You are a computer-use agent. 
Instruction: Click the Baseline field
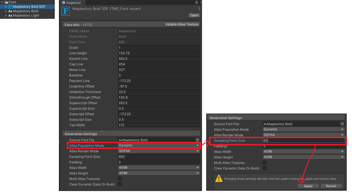point(159,75)
